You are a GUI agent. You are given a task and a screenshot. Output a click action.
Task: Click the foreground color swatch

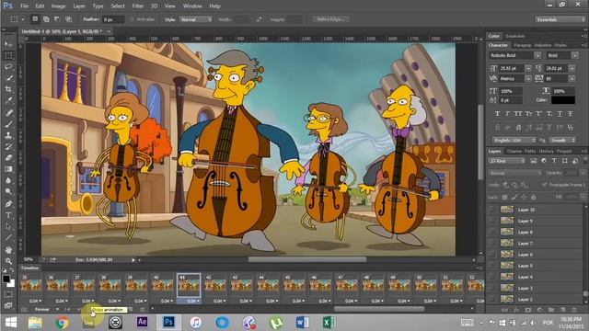(6, 279)
